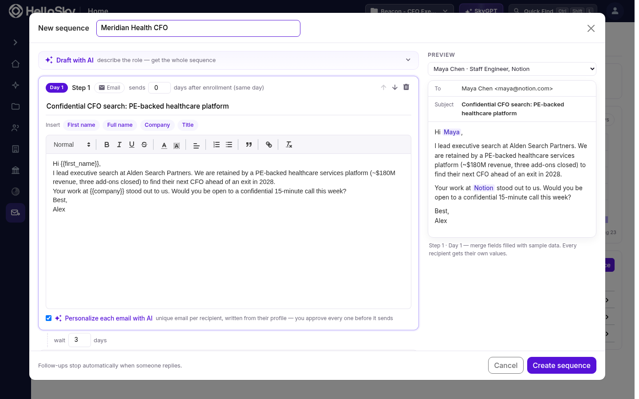Open the preview recipient Maya Chen dropdown
This screenshot has height=399, width=639.
pos(512,69)
